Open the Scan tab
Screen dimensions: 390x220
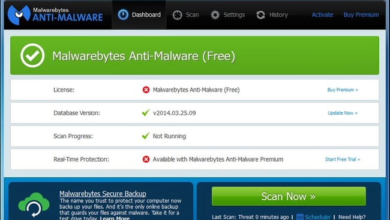(186, 15)
